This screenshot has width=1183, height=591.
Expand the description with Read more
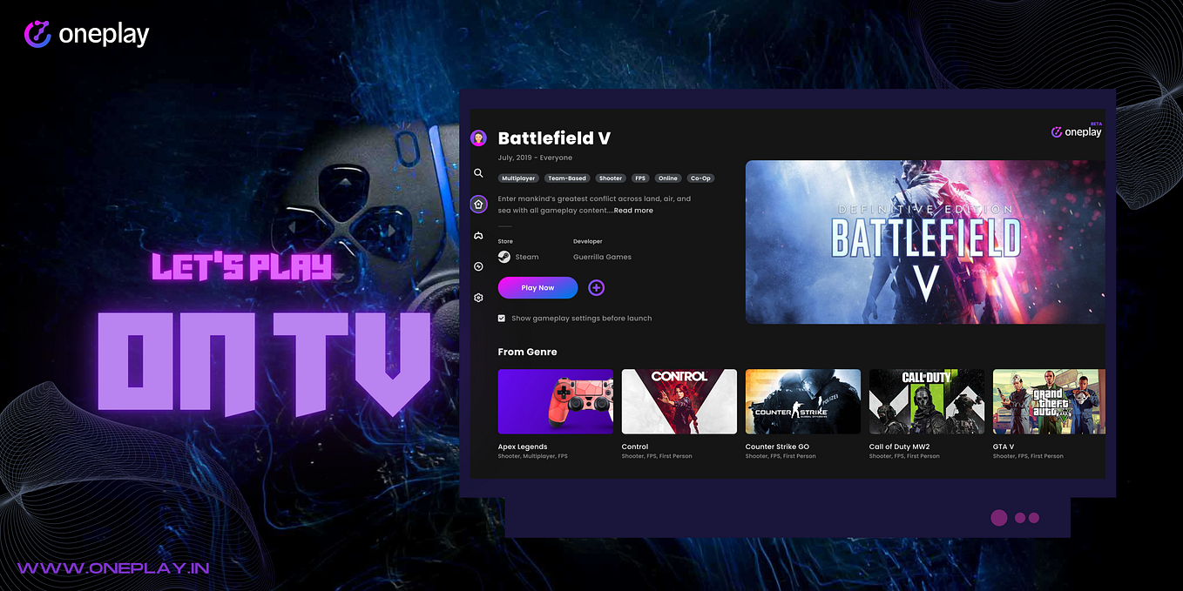pyautogui.click(x=633, y=210)
